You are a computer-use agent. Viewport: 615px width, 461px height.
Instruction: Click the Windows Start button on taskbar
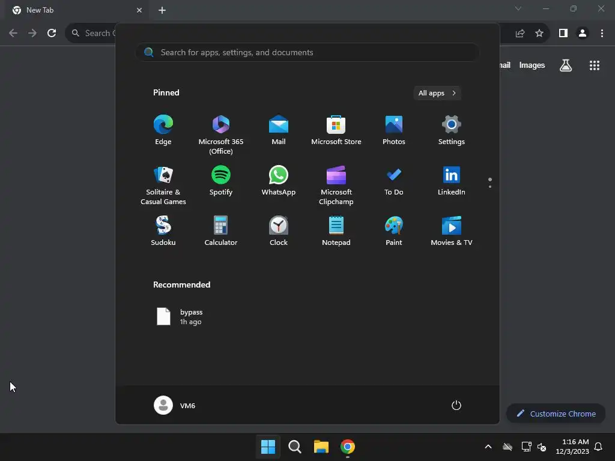pos(268,447)
